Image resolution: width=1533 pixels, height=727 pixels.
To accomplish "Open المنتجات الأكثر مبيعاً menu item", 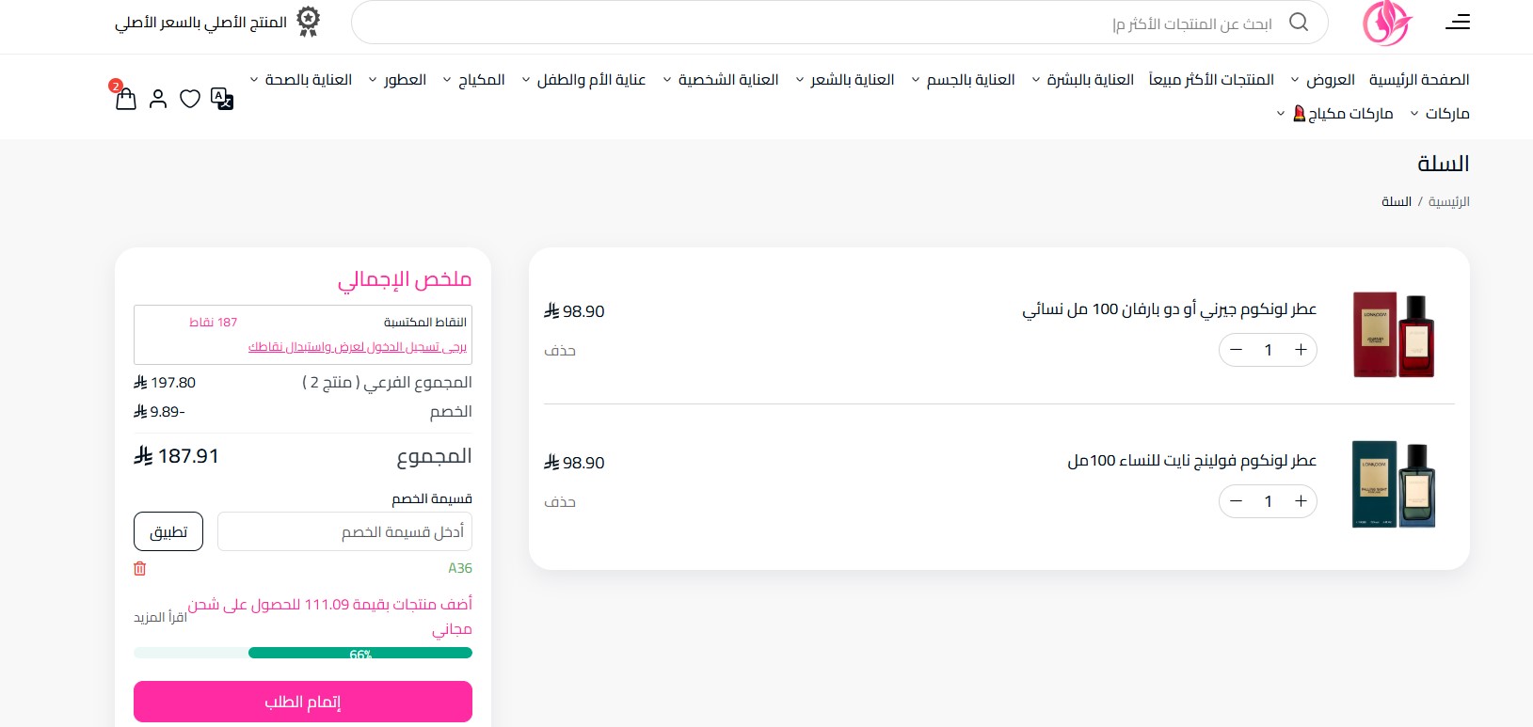I will tap(1211, 80).
